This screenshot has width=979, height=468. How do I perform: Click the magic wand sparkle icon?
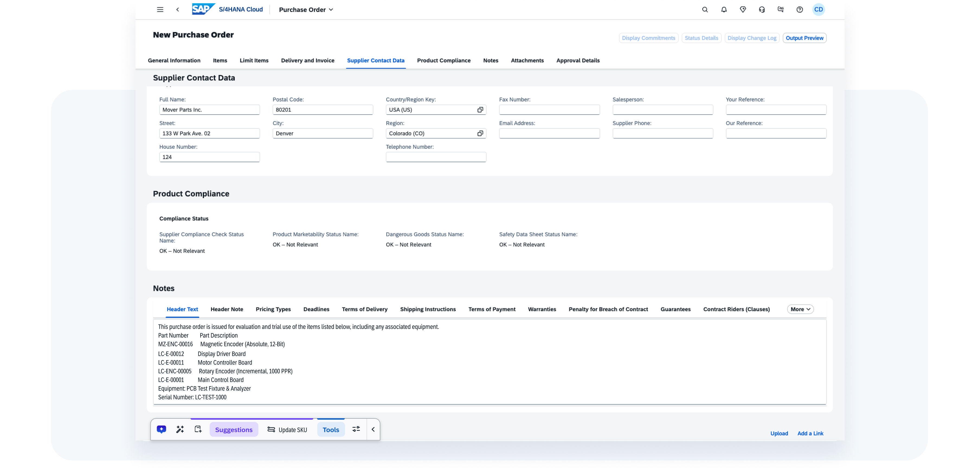(x=180, y=429)
